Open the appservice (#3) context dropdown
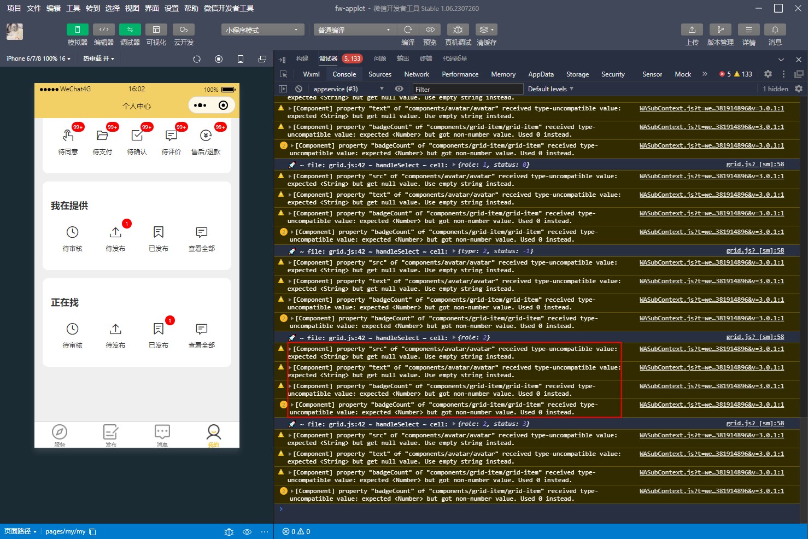This screenshot has width=808, height=539. pos(348,89)
